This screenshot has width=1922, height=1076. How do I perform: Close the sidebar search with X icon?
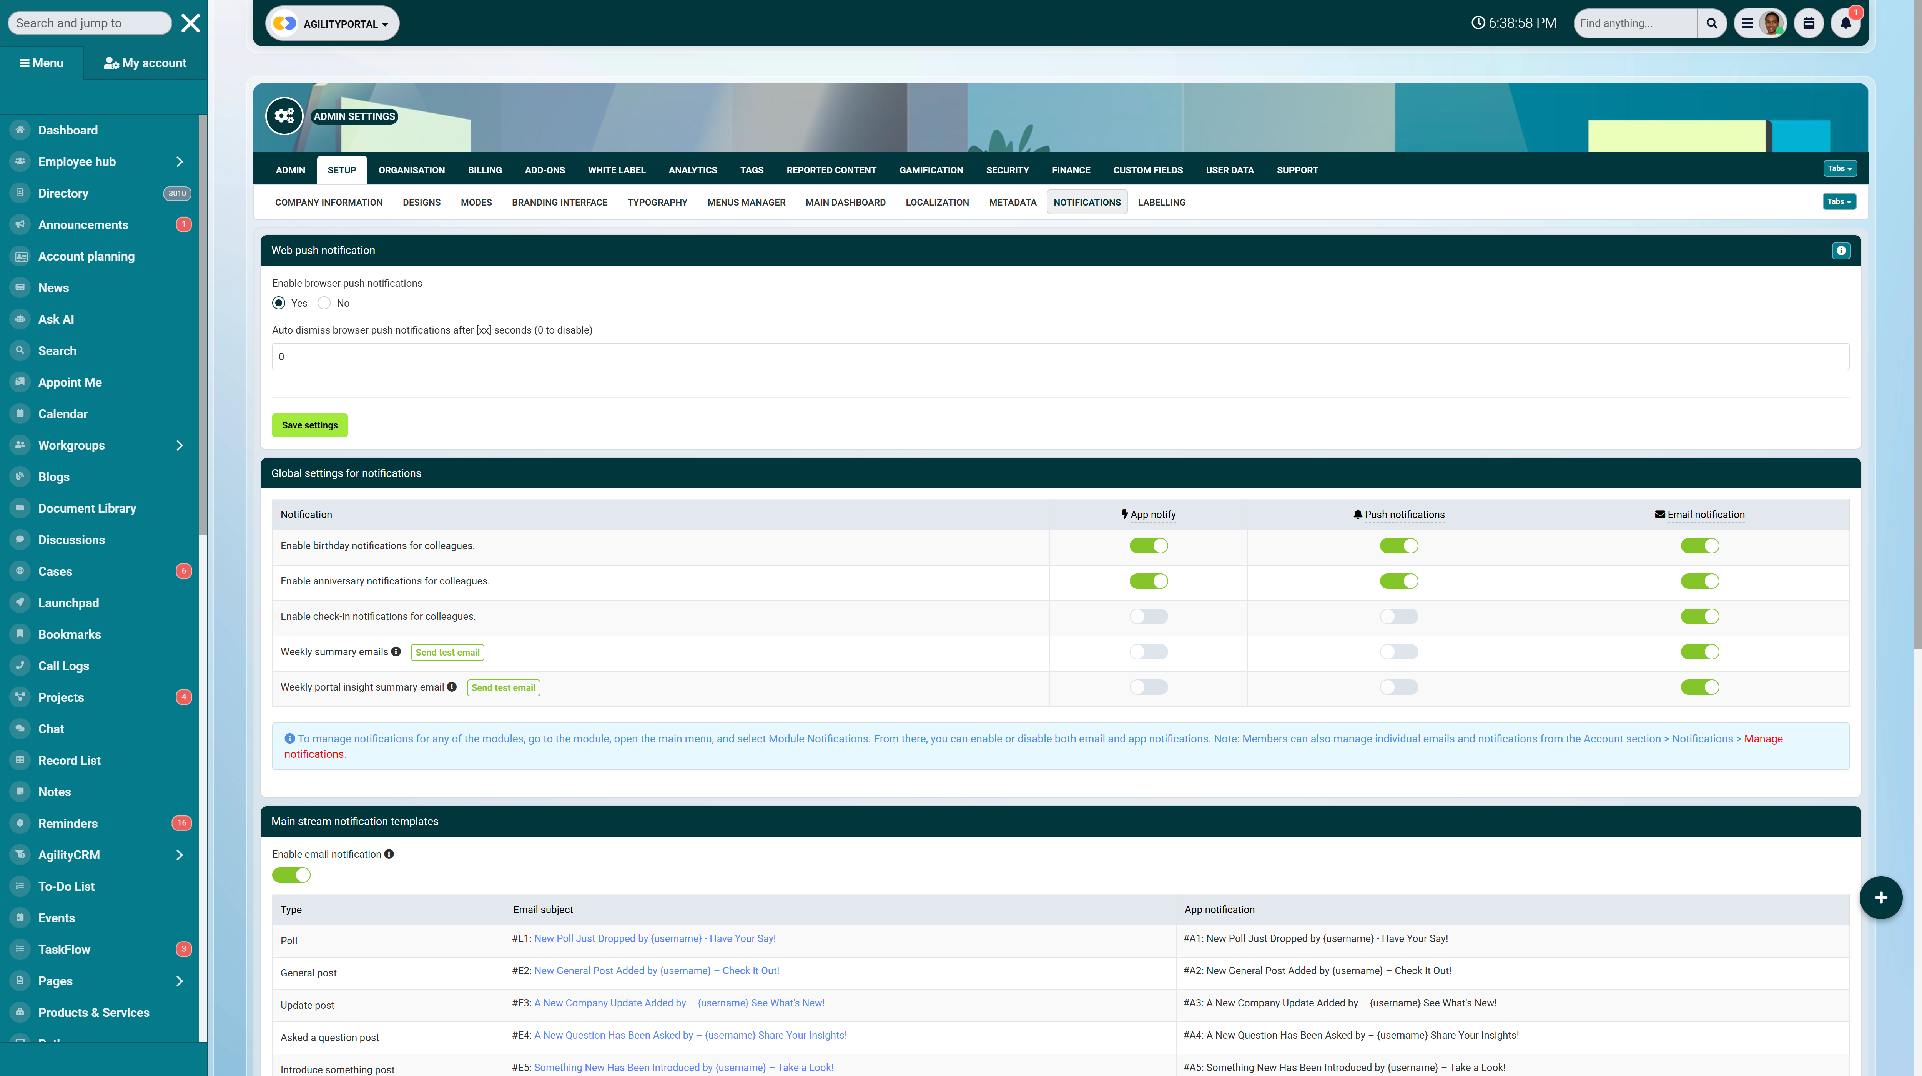[x=190, y=23]
